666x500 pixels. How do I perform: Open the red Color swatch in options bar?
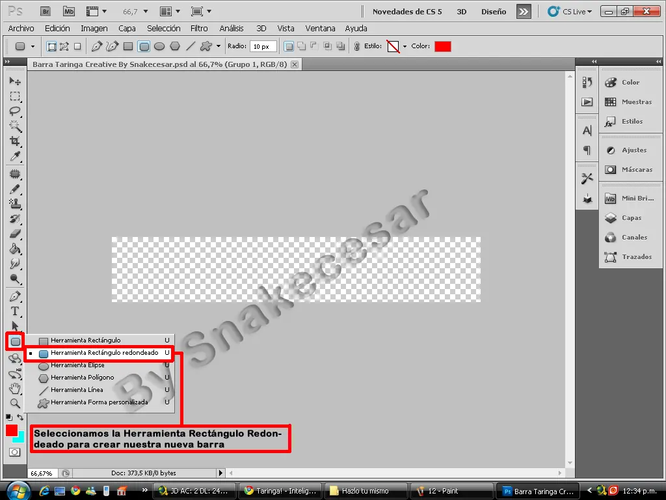point(442,46)
